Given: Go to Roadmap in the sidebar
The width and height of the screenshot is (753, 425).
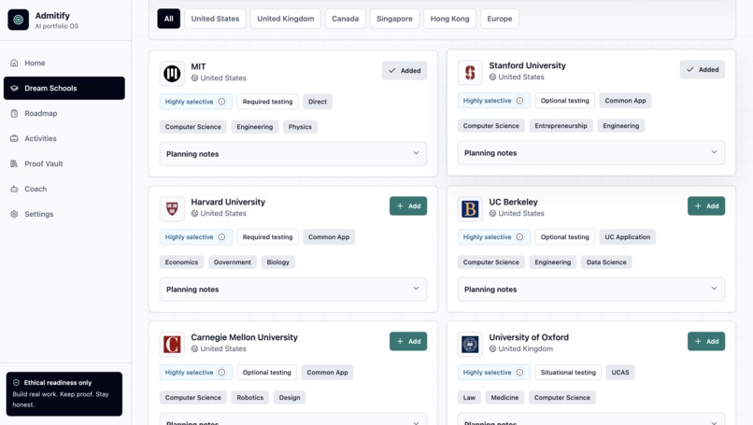Looking at the screenshot, I should click(64, 113).
